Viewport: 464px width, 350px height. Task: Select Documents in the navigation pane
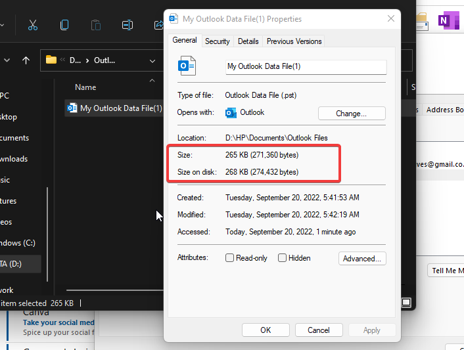pyautogui.click(x=15, y=138)
